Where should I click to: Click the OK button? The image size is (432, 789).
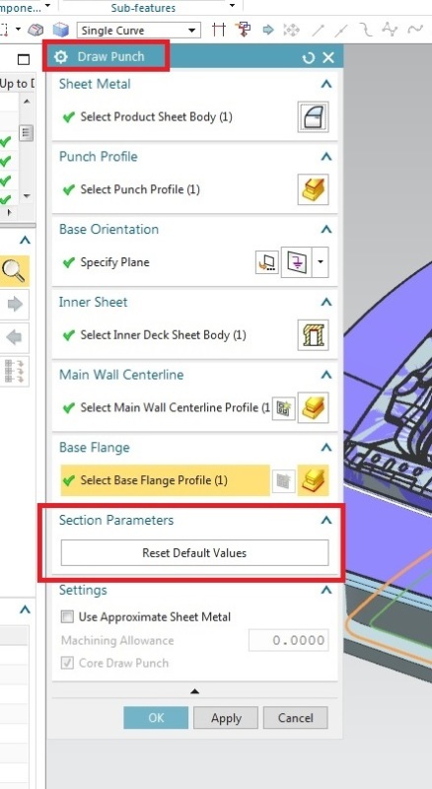(x=156, y=718)
